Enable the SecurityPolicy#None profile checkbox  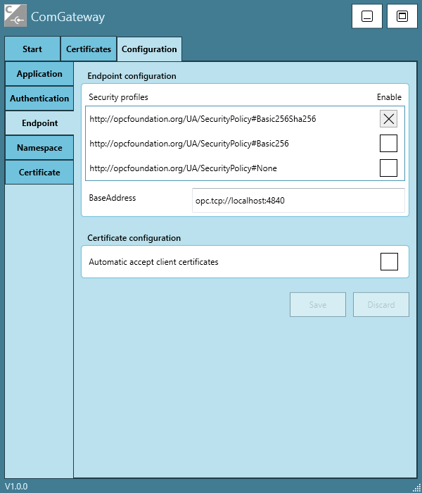[388, 168]
